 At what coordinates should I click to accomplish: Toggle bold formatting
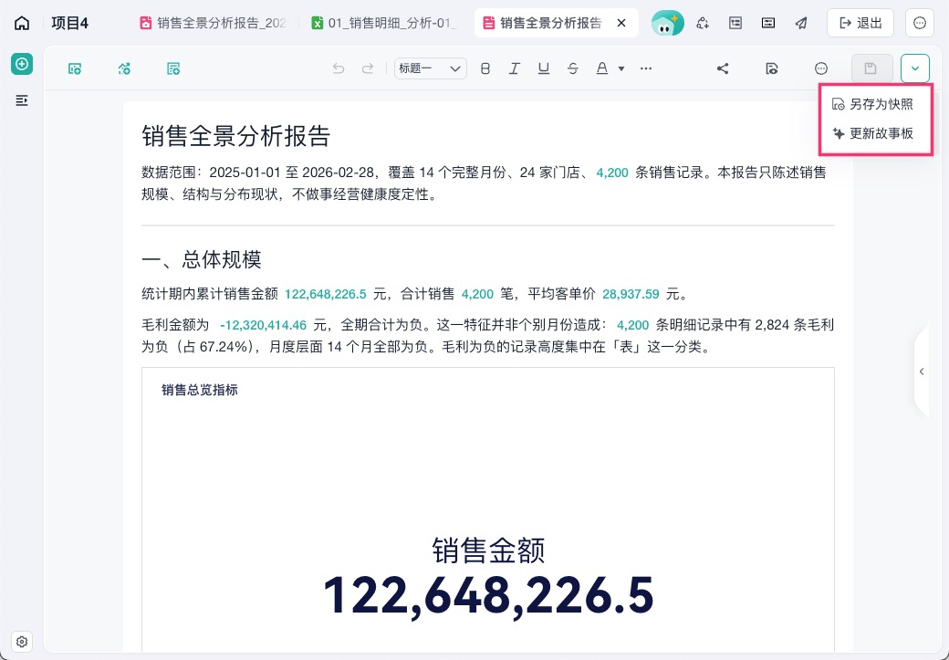point(485,69)
